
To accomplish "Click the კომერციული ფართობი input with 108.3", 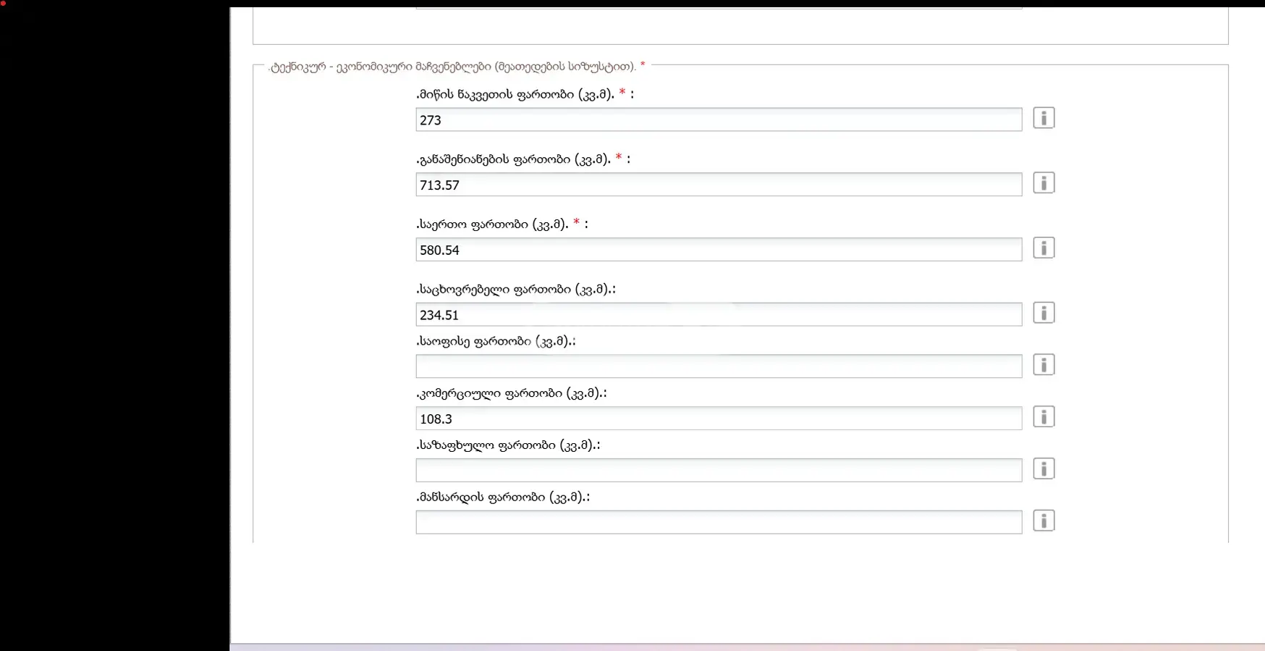I will pyautogui.click(x=719, y=419).
